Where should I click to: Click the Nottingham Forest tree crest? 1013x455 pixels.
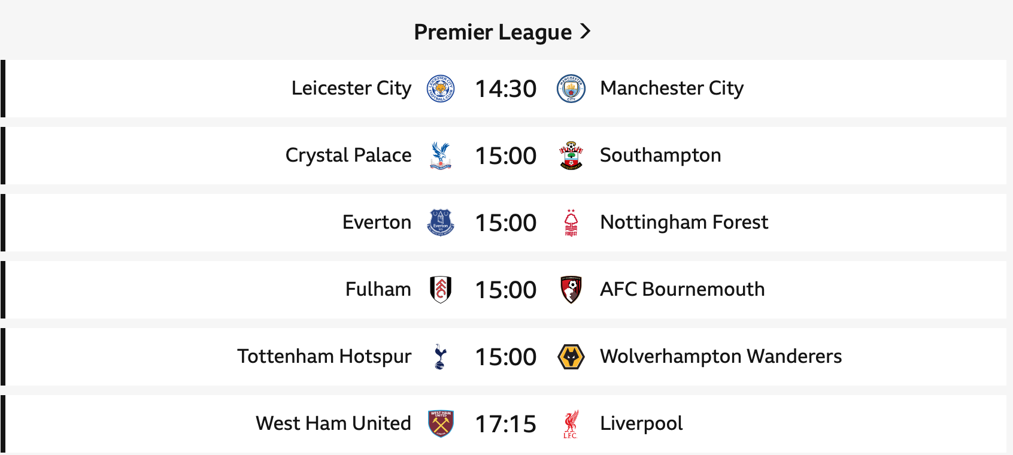tap(571, 223)
